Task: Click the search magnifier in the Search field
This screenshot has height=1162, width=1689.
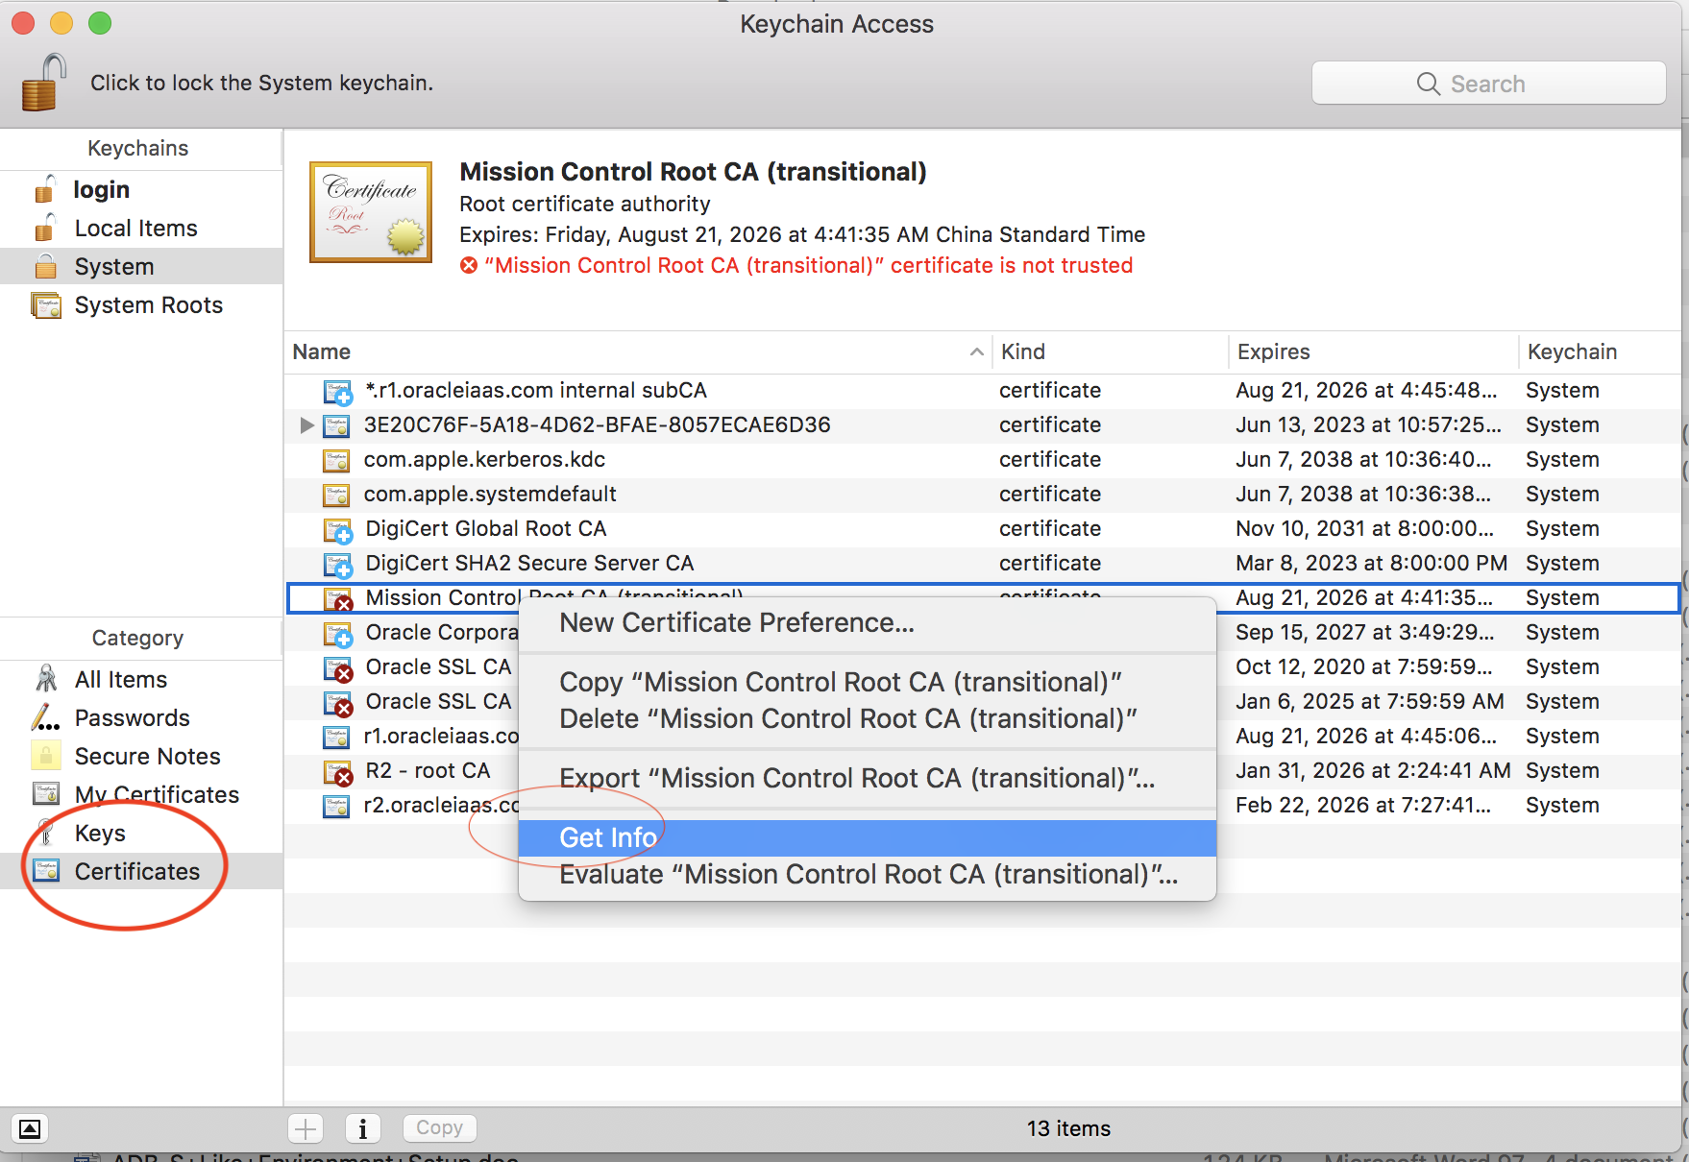Action: [1429, 84]
